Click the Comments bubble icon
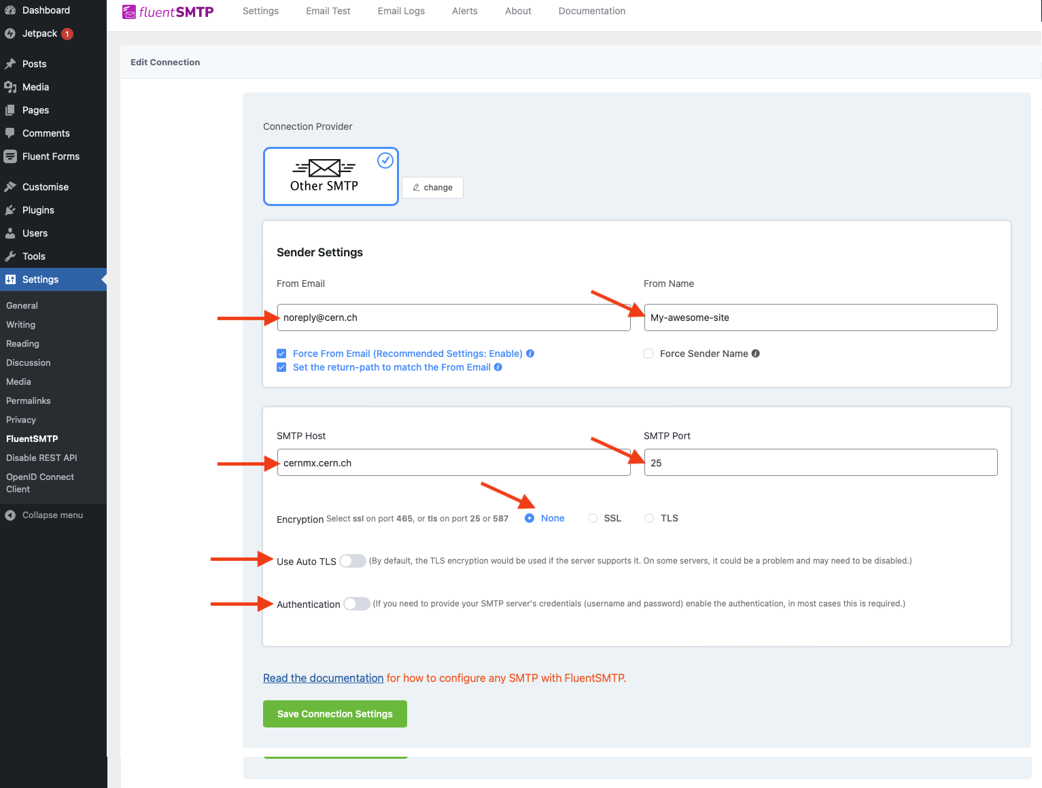 point(10,133)
